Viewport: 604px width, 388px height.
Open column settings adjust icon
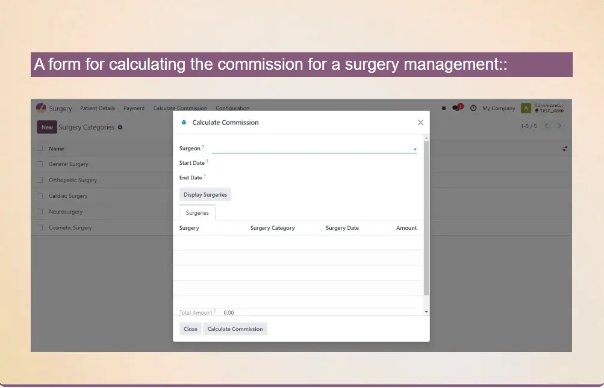pyautogui.click(x=565, y=149)
